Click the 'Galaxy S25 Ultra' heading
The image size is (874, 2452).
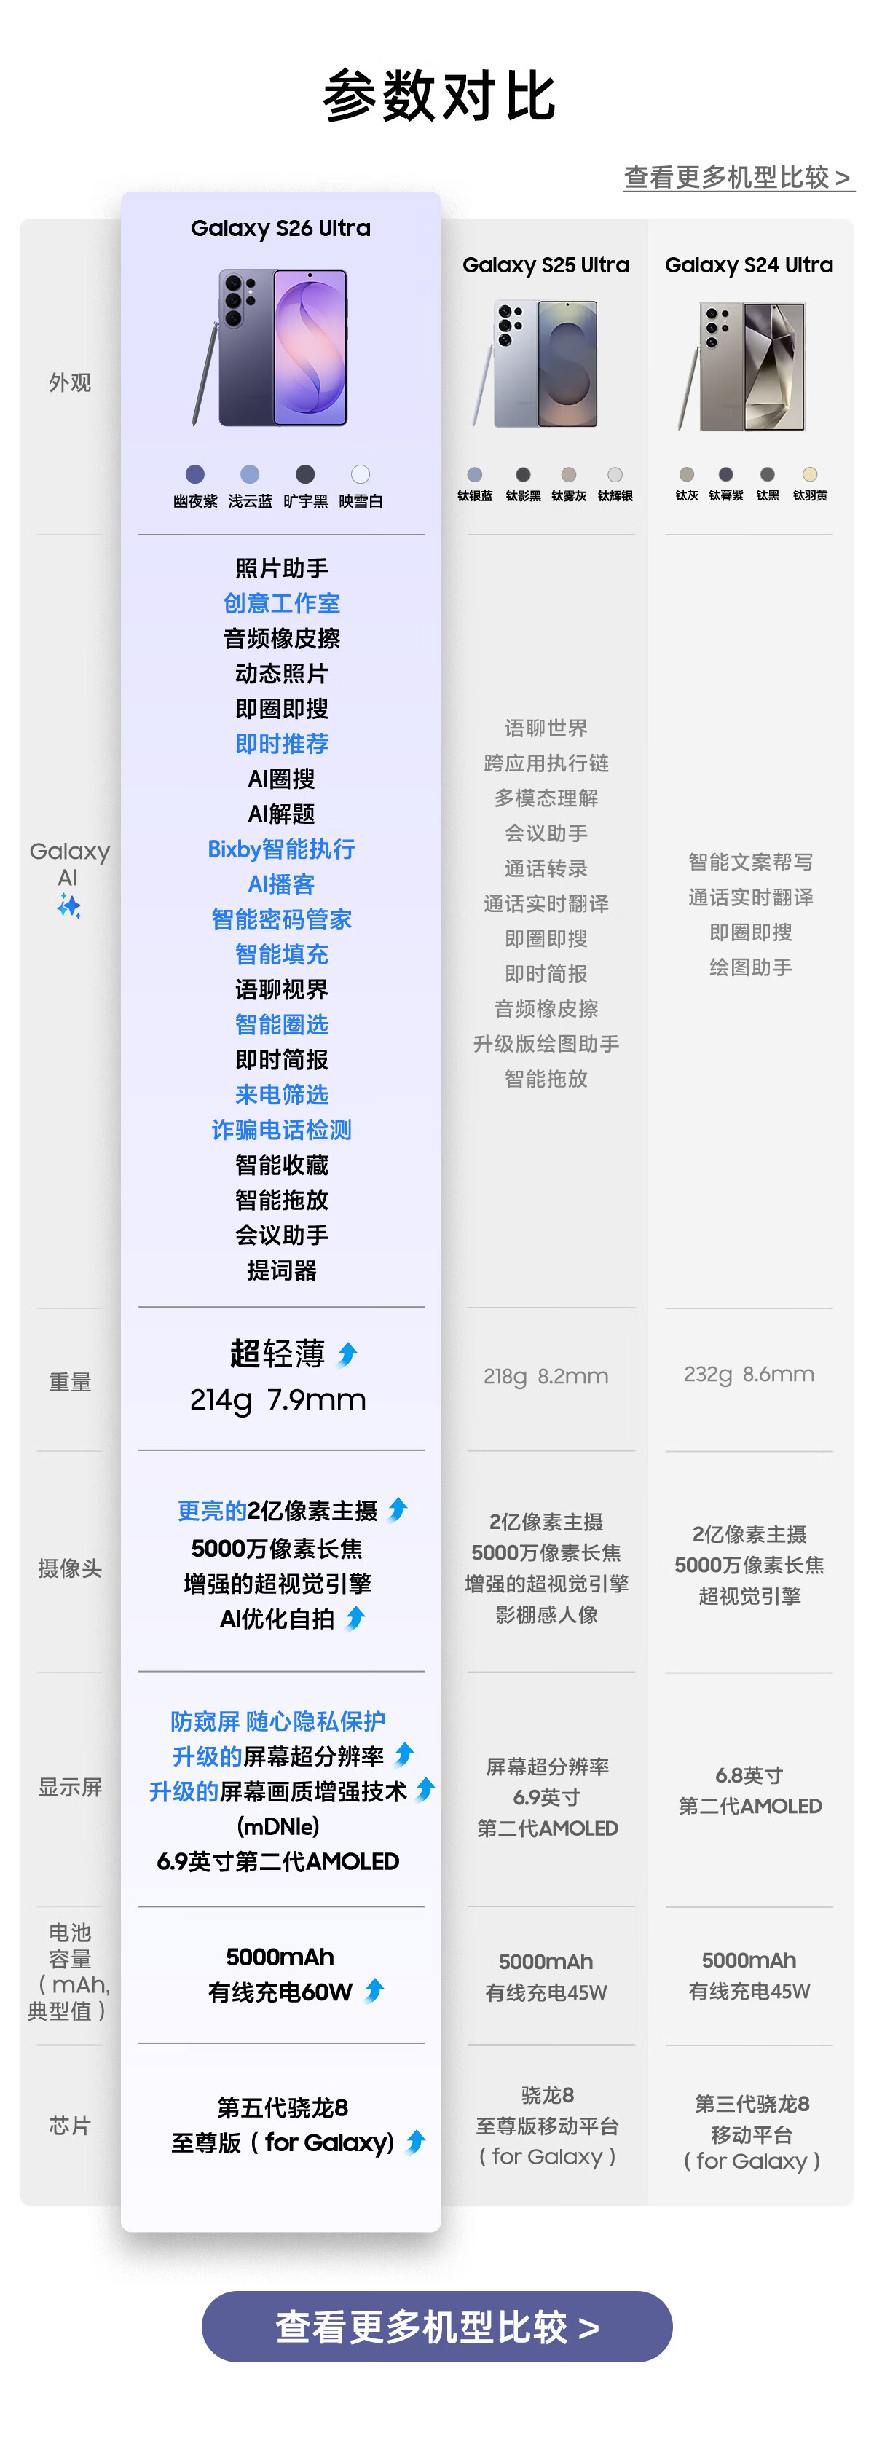[546, 266]
